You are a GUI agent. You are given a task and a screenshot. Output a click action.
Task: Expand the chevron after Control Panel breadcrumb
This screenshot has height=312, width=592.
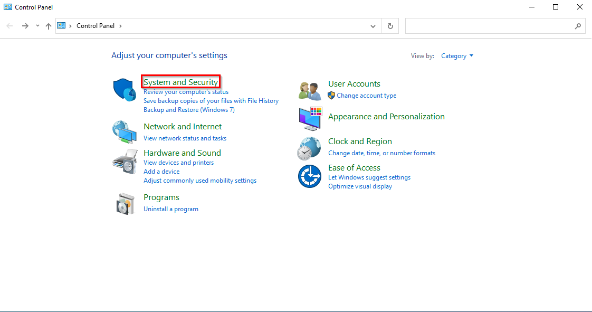point(120,26)
